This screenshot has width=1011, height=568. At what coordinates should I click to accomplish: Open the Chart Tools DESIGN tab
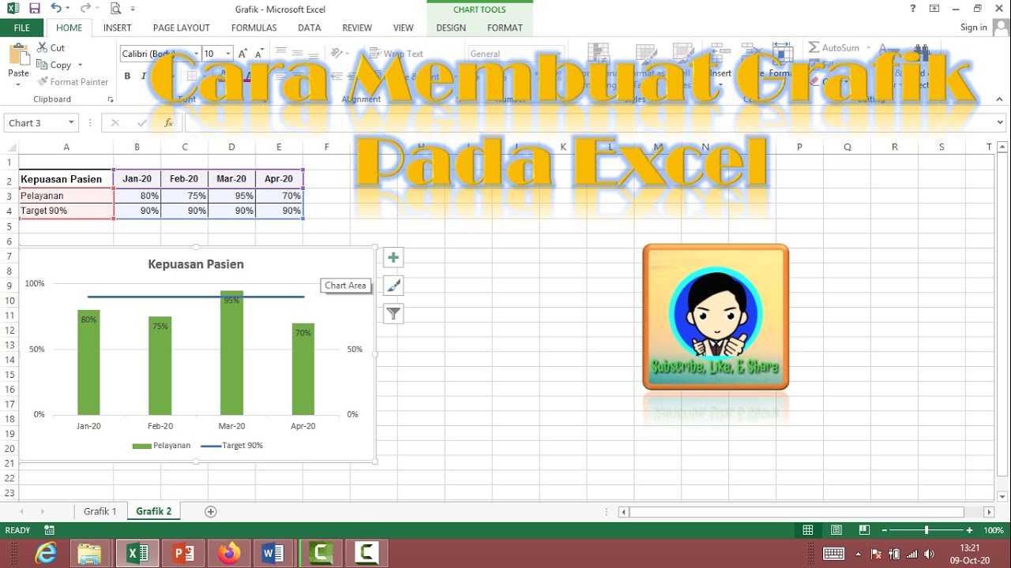point(451,28)
